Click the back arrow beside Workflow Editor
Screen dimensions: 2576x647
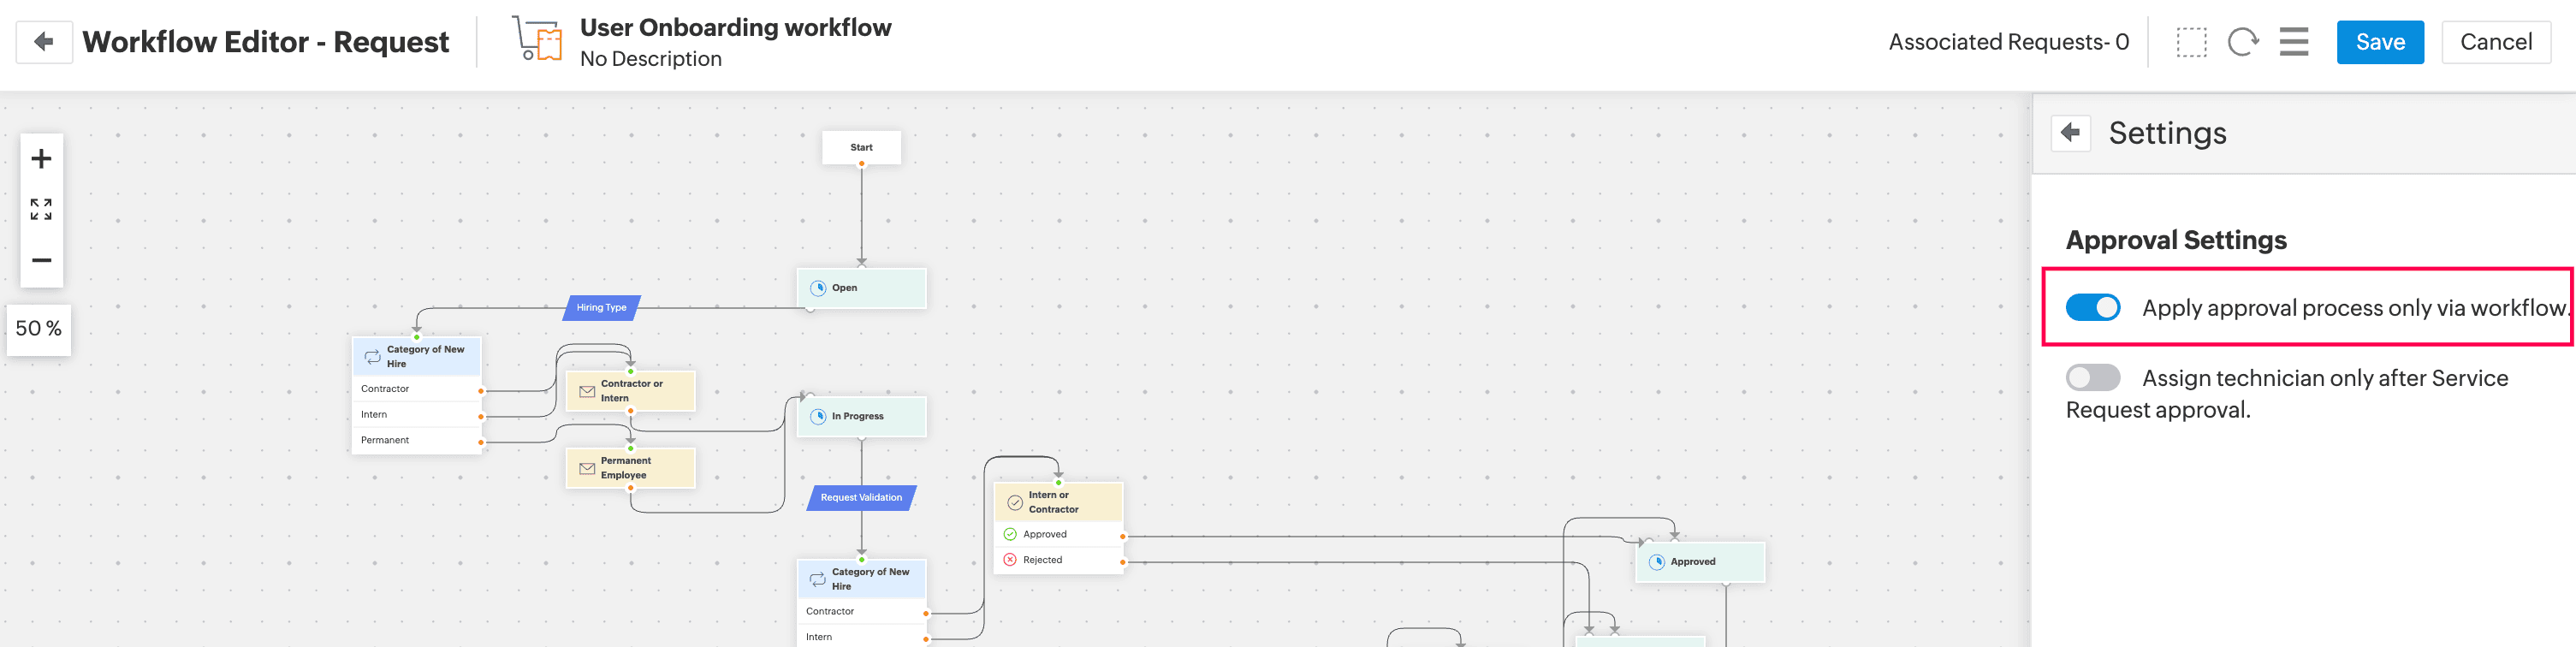pyautogui.click(x=44, y=42)
